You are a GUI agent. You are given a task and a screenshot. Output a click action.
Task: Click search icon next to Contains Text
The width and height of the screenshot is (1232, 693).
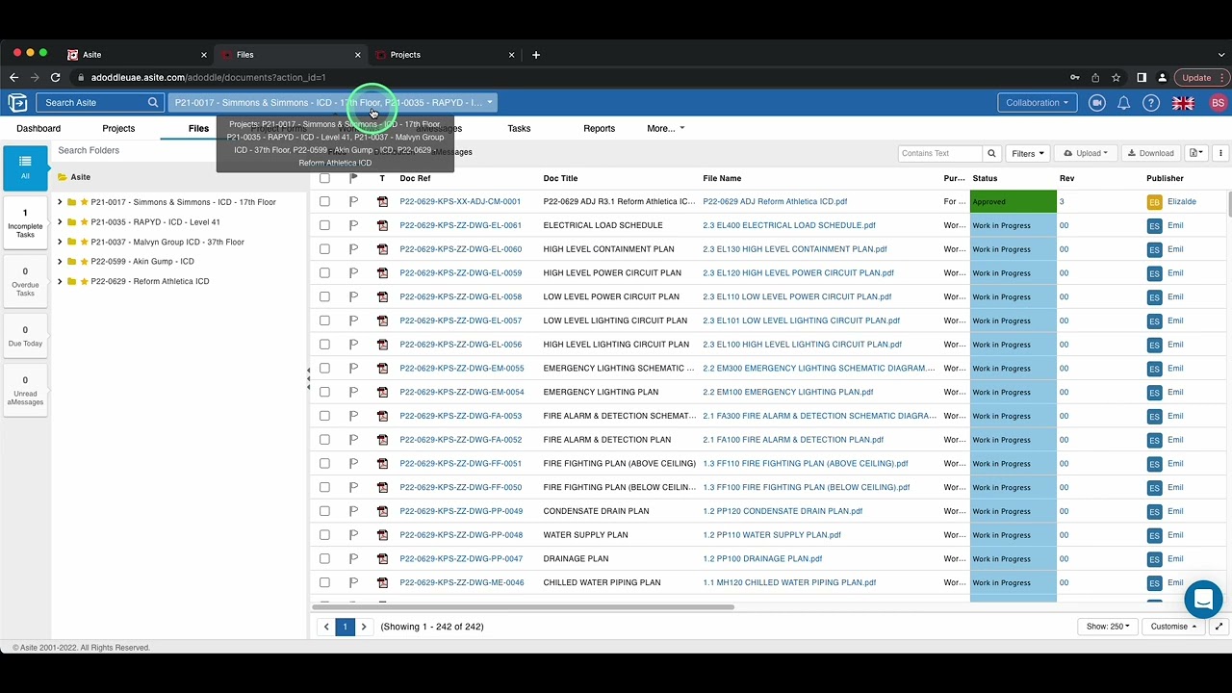tap(991, 153)
